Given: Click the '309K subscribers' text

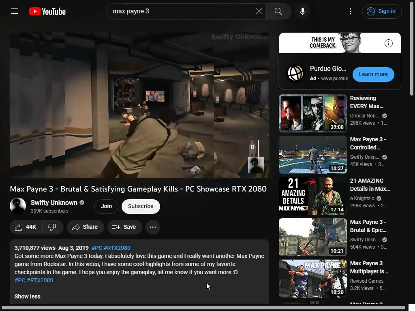Looking at the screenshot, I should [x=49, y=211].
